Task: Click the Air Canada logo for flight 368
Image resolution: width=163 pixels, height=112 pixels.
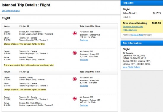Action: tap(75, 98)
